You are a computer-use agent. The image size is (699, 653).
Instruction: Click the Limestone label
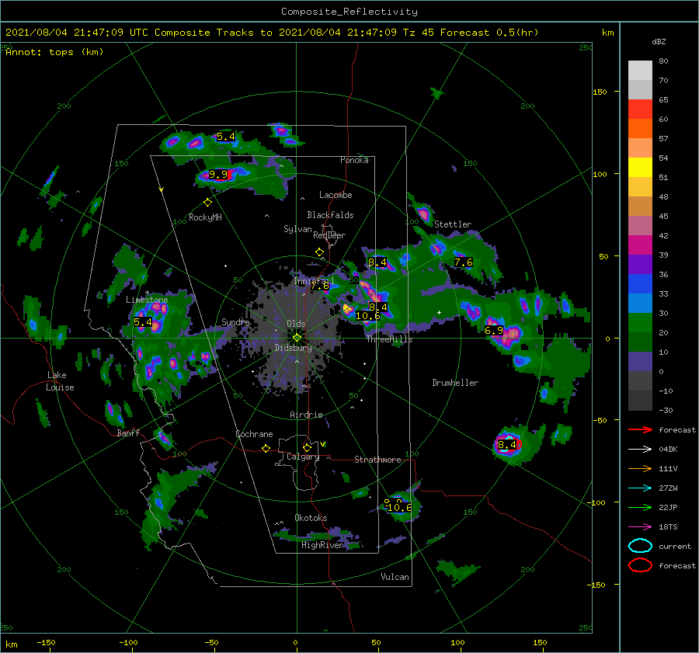pyautogui.click(x=147, y=300)
